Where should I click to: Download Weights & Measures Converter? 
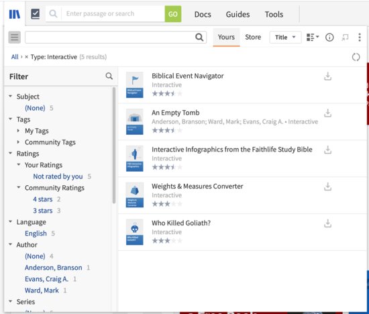tap(327, 187)
